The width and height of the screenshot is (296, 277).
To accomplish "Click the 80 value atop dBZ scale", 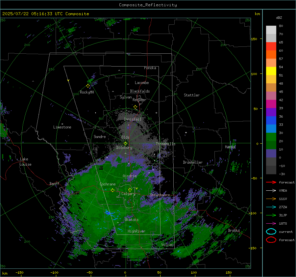I will pos(281,26).
